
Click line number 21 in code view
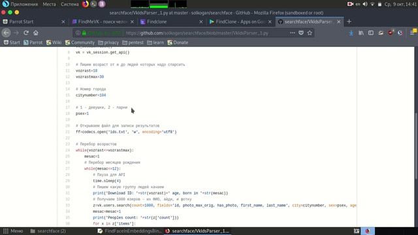click(x=68, y=132)
